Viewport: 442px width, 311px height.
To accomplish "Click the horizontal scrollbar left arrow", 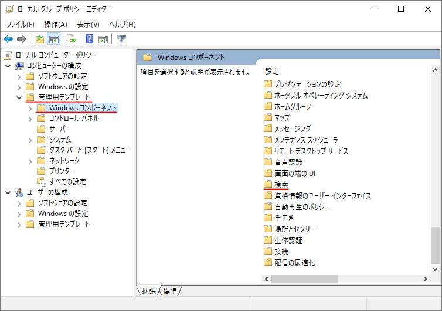I will click(266, 279).
